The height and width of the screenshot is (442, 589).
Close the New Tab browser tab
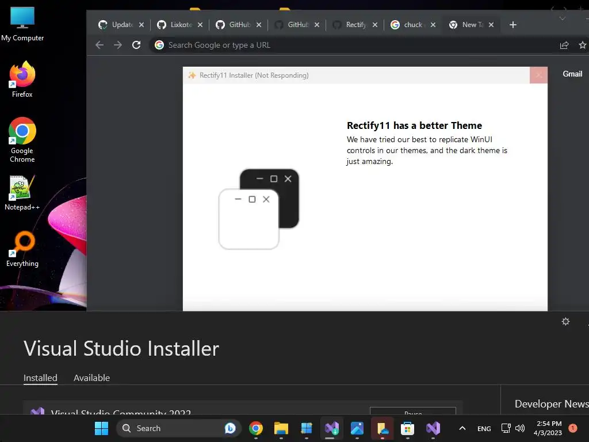pos(491,25)
